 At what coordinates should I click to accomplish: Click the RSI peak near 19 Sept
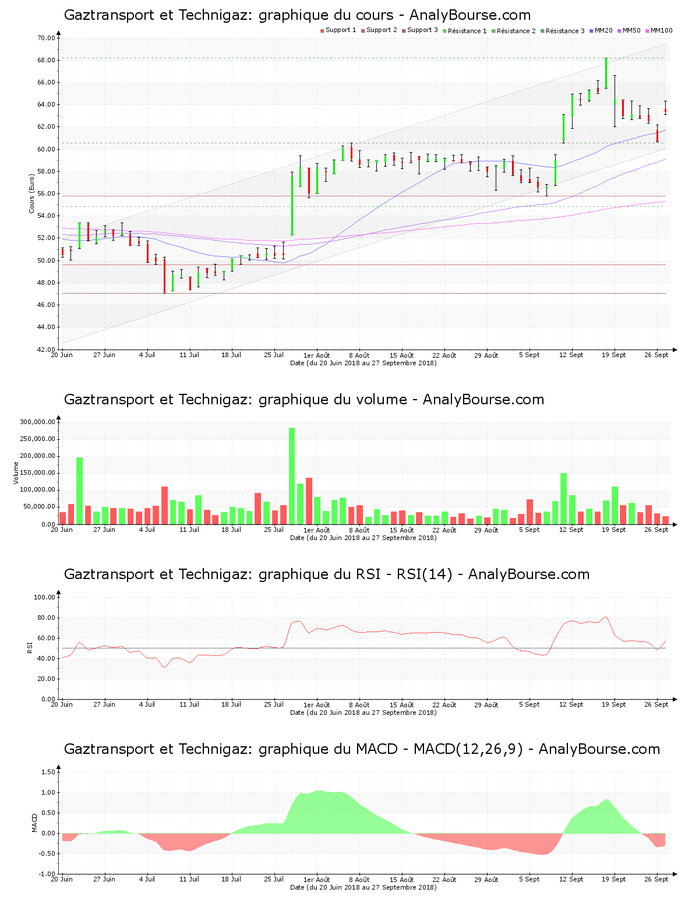606,616
